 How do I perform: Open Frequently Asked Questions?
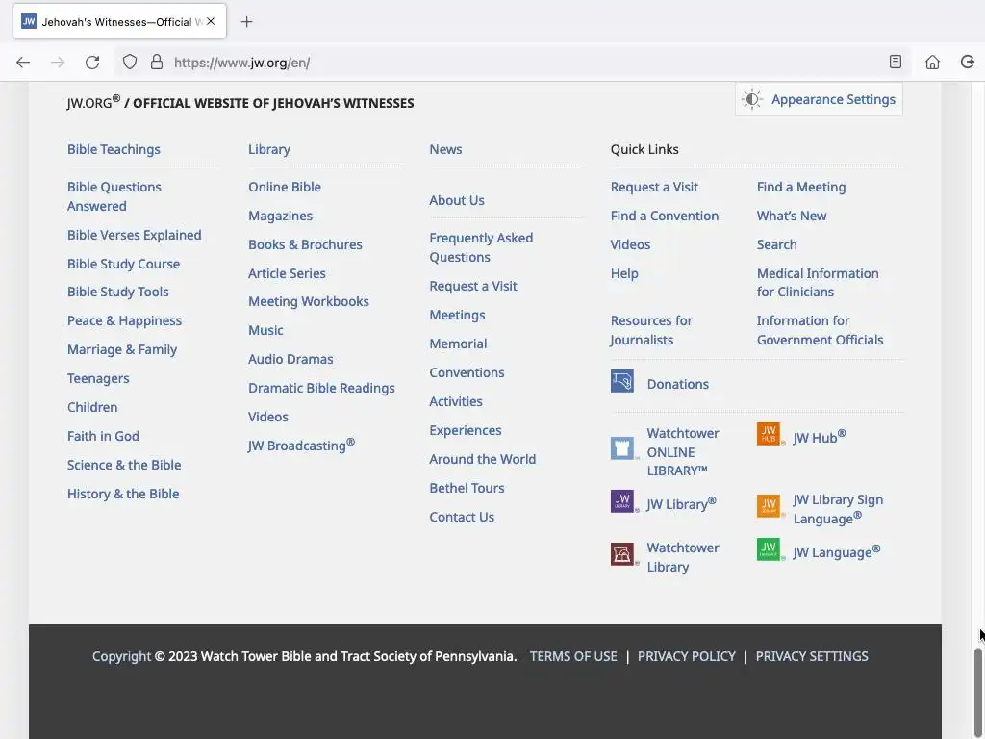[481, 247]
